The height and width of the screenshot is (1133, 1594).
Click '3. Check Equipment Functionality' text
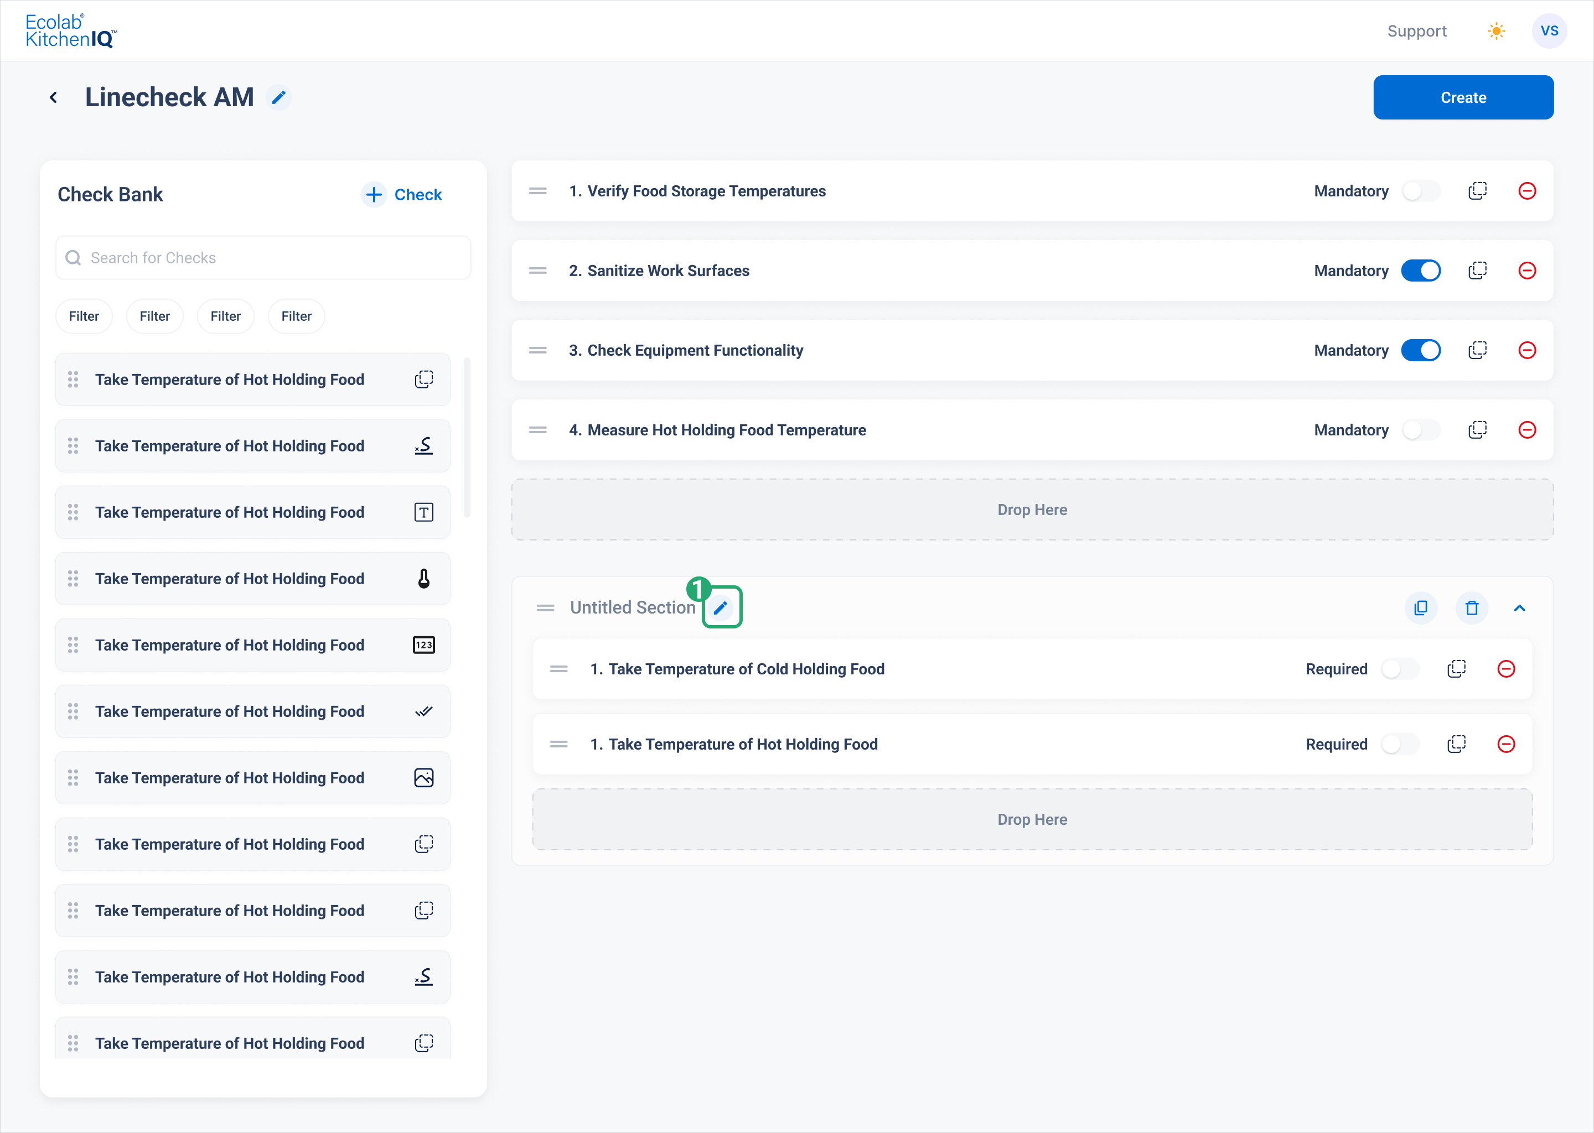(x=686, y=350)
